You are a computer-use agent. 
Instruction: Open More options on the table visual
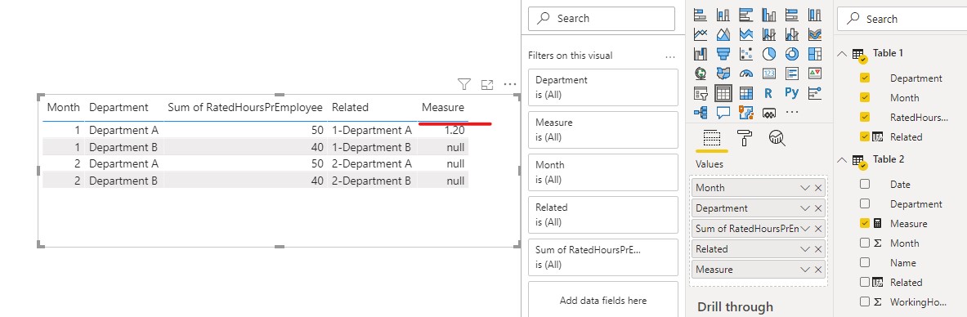(x=509, y=84)
